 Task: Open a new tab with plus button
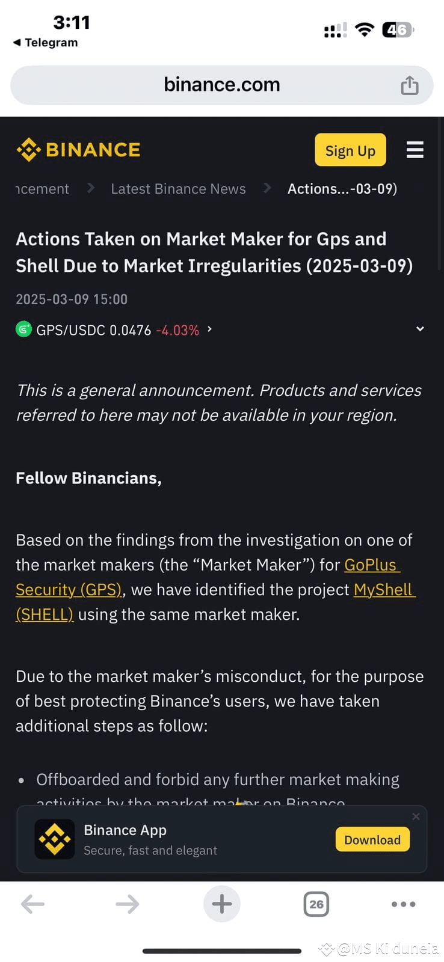pos(222,904)
